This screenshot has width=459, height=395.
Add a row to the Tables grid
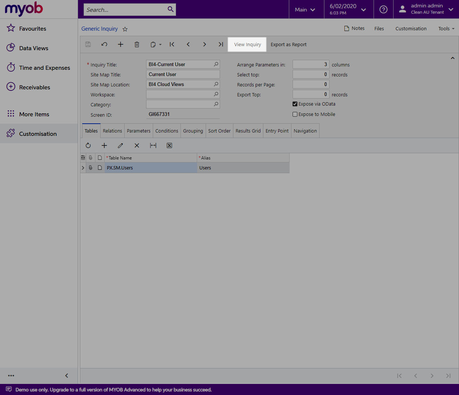pos(104,145)
